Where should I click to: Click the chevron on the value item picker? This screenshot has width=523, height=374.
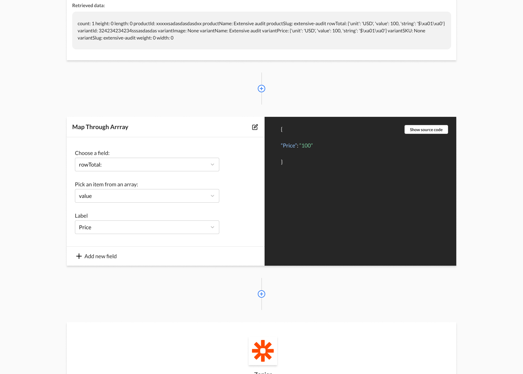[x=212, y=196]
